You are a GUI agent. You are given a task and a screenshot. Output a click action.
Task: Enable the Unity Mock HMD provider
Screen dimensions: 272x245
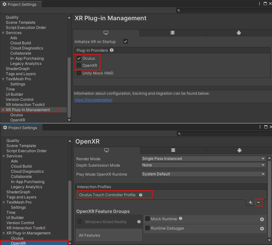tap(79, 73)
